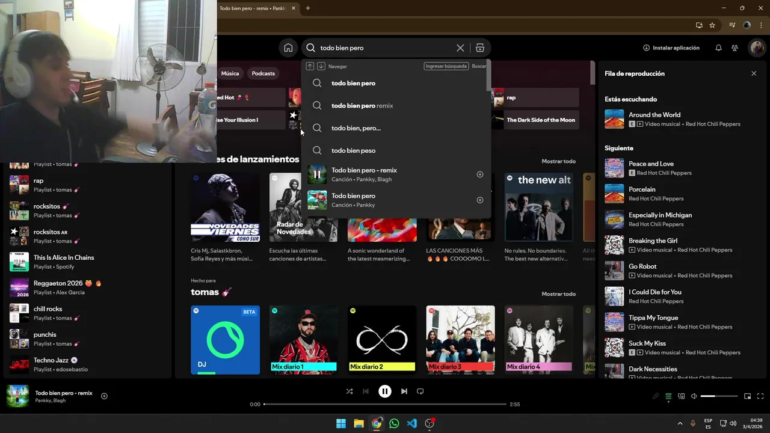Select the Música filter chip

point(230,73)
